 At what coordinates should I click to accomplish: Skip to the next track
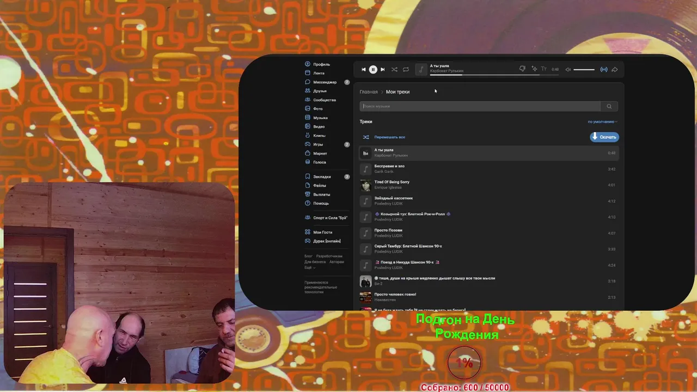click(x=382, y=70)
